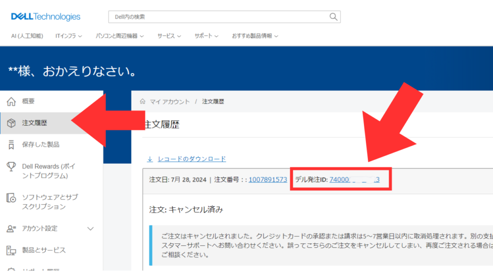
Task: Open order number 1007891573 link
Action: coord(268,180)
